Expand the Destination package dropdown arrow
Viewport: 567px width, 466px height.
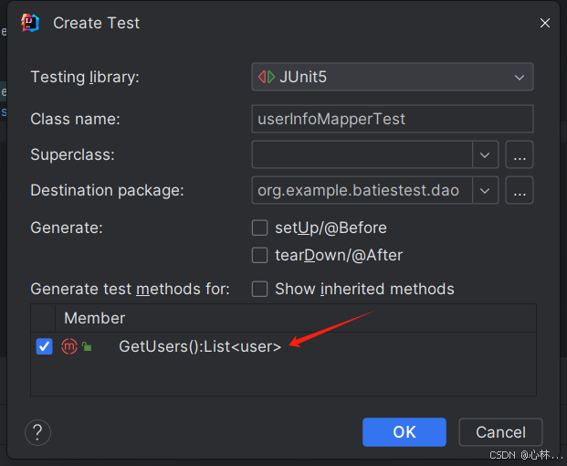[x=485, y=190]
